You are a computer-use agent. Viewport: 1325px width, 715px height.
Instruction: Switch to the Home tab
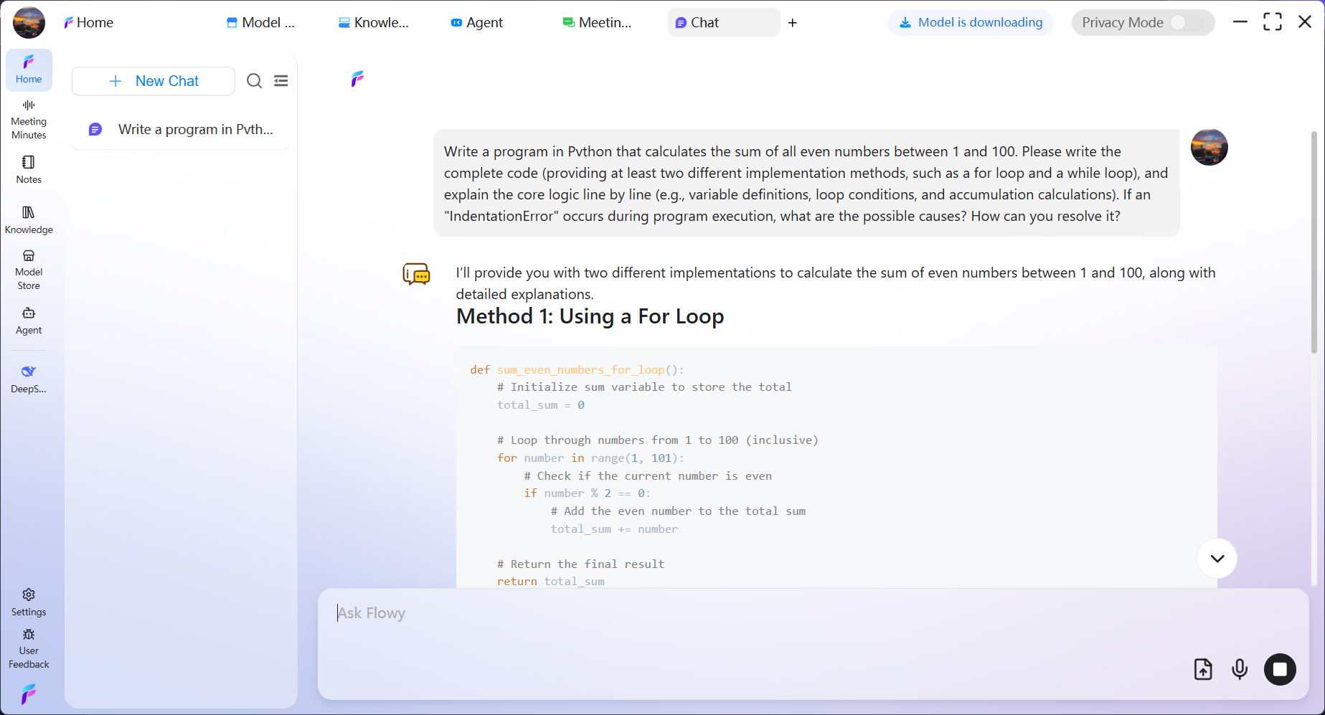(x=88, y=22)
